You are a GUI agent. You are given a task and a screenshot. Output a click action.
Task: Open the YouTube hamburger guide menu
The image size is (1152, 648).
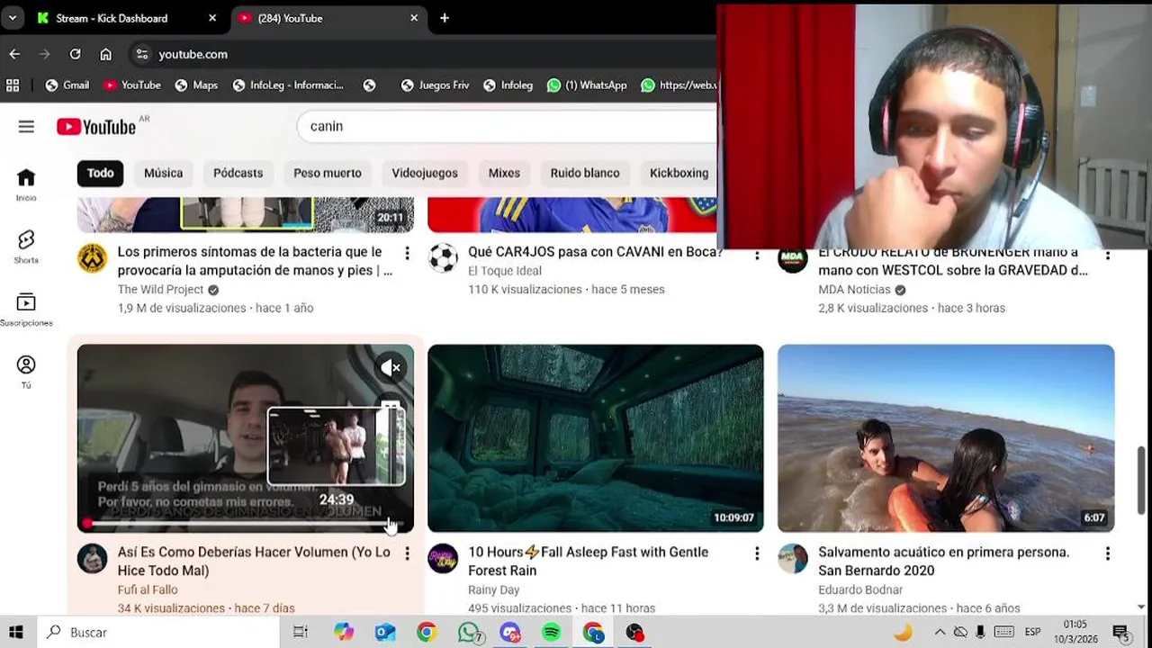[x=26, y=127]
